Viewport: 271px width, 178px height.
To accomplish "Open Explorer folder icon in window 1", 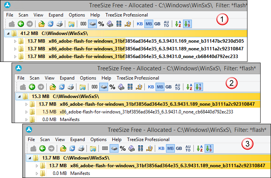I will pyautogui.click(x=71, y=24).
